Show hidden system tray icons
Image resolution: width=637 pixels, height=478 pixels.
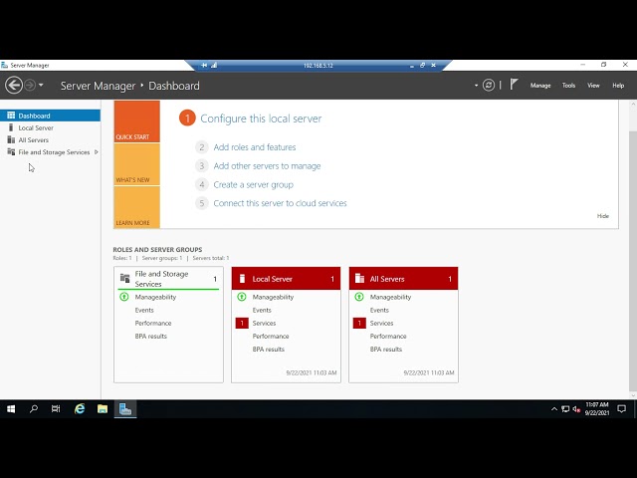pyautogui.click(x=554, y=409)
